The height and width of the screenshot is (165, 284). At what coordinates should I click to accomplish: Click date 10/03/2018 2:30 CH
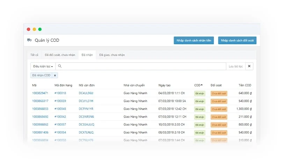tap(172, 125)
